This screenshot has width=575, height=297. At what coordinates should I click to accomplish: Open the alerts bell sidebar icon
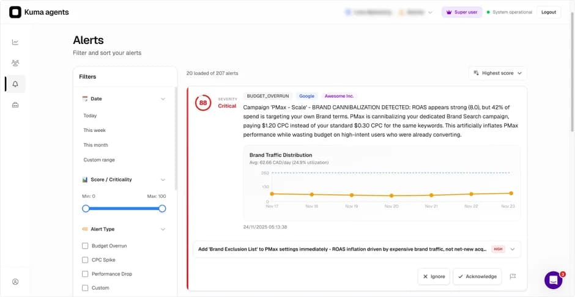coord(15,84)
